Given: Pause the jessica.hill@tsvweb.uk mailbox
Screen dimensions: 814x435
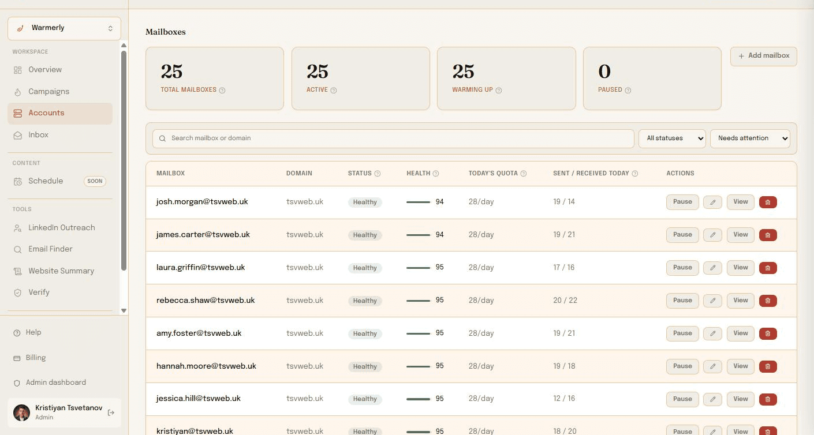Looking at the screenshot, I should [x=682, y=399].
